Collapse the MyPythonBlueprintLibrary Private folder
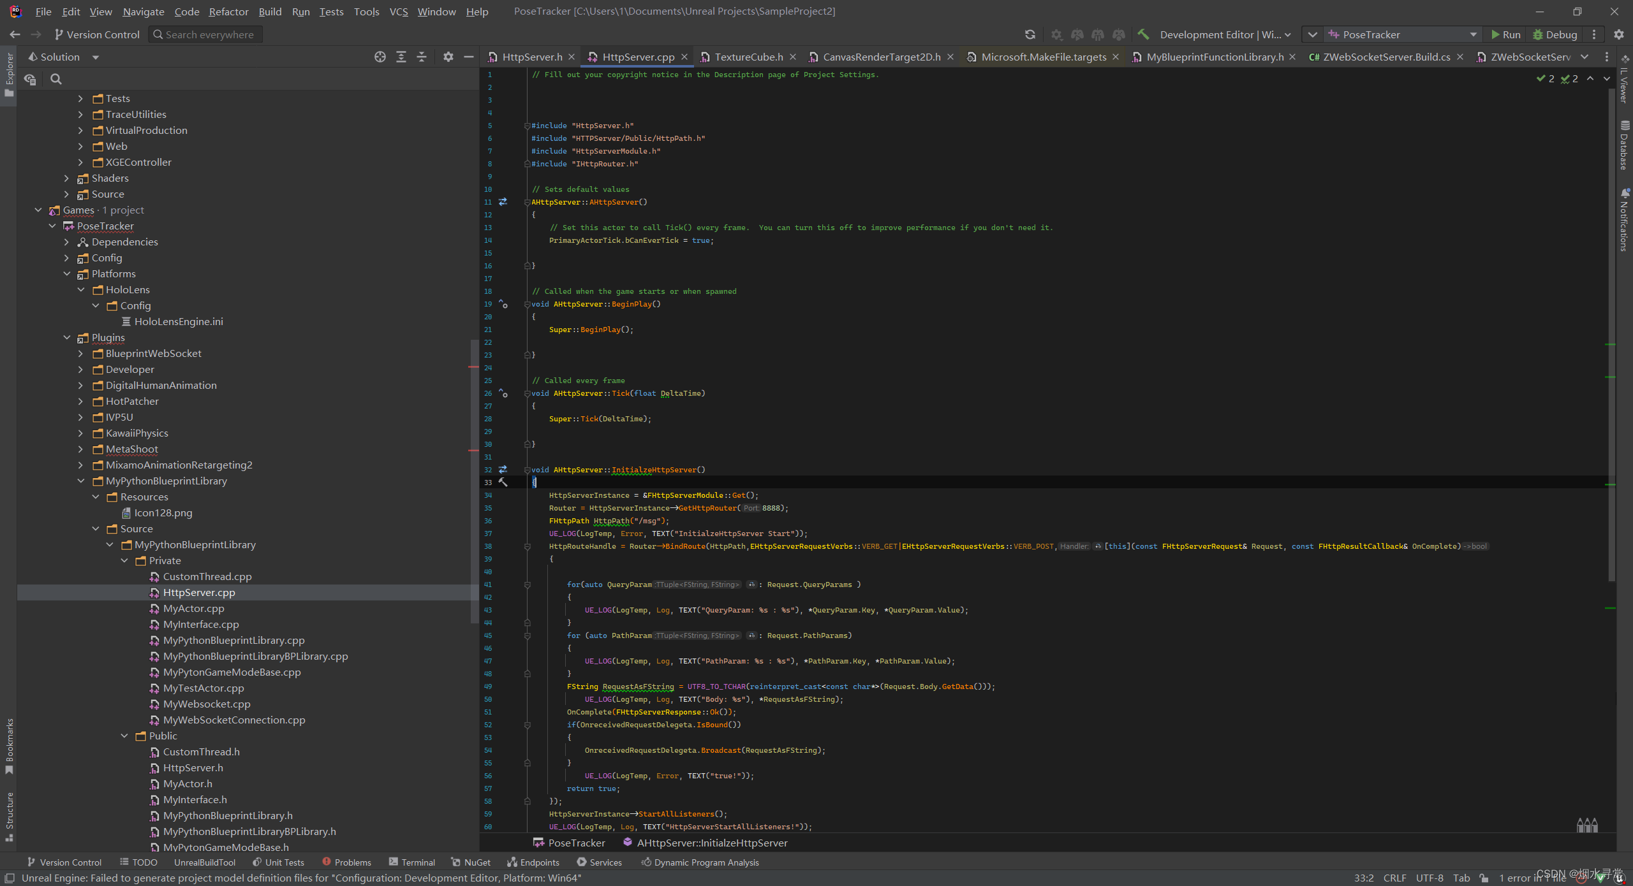Image resolution: width=1633 pixels, height=886 pixels. click(124, 560)
